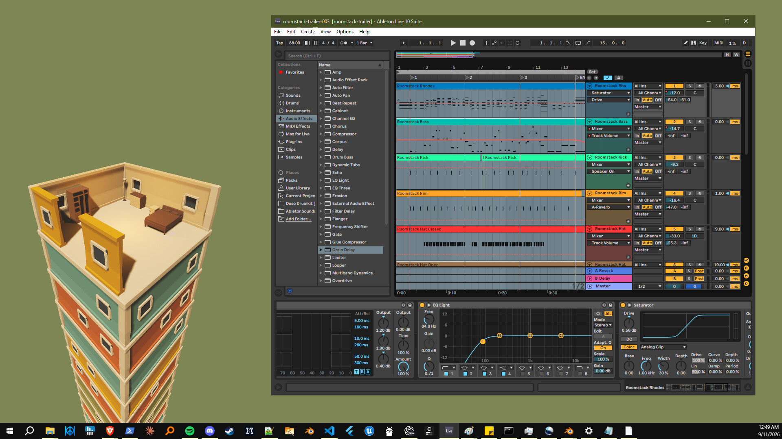Set Roomstack Rim monitor to In
The image size is (782, 439).
[x=637, y=207]
